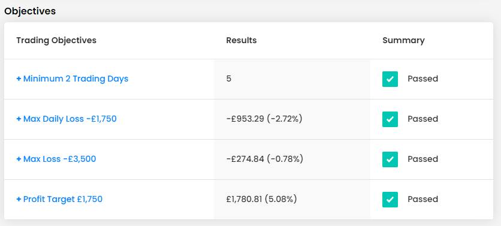Expand the Max Loss -£3,500 objective
The height and width of the screenshot is (226, 501).
56,159
